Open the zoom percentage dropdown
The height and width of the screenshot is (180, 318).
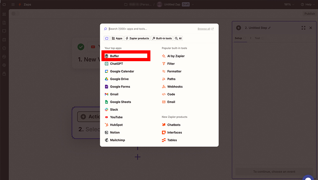click(x=289, y=4)
